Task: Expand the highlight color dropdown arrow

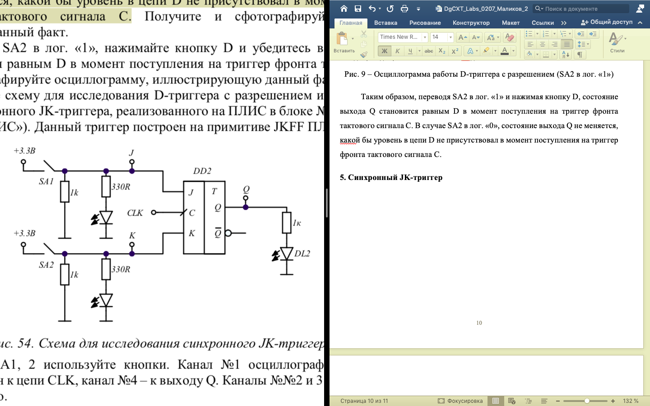Action: click(x=495, y=51)
